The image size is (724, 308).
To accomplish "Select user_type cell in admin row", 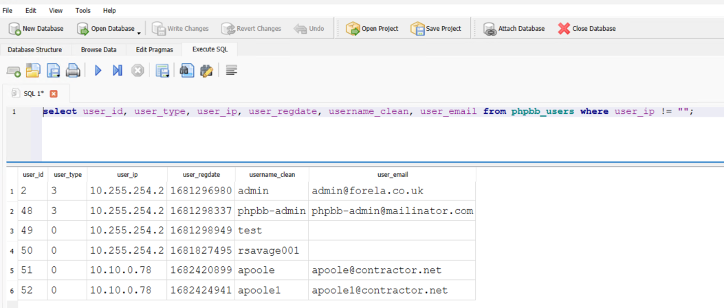I will click(x=67, y=191).
